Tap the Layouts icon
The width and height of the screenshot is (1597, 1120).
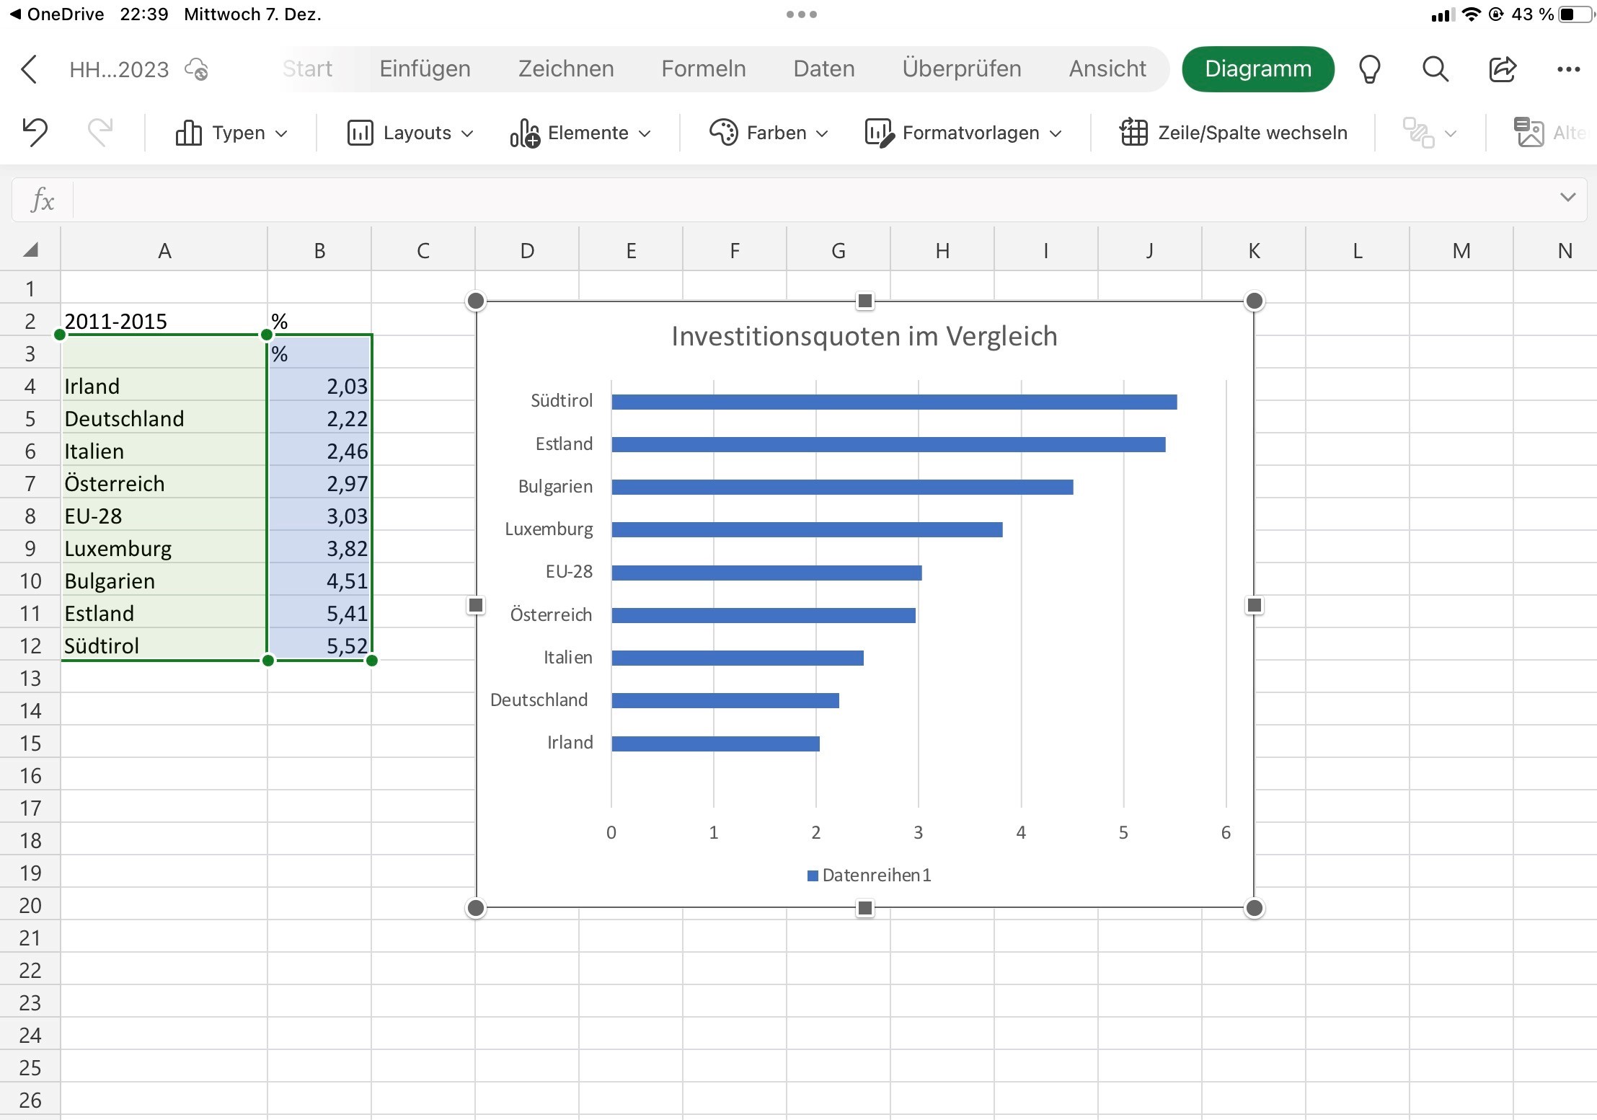(360, 133)
